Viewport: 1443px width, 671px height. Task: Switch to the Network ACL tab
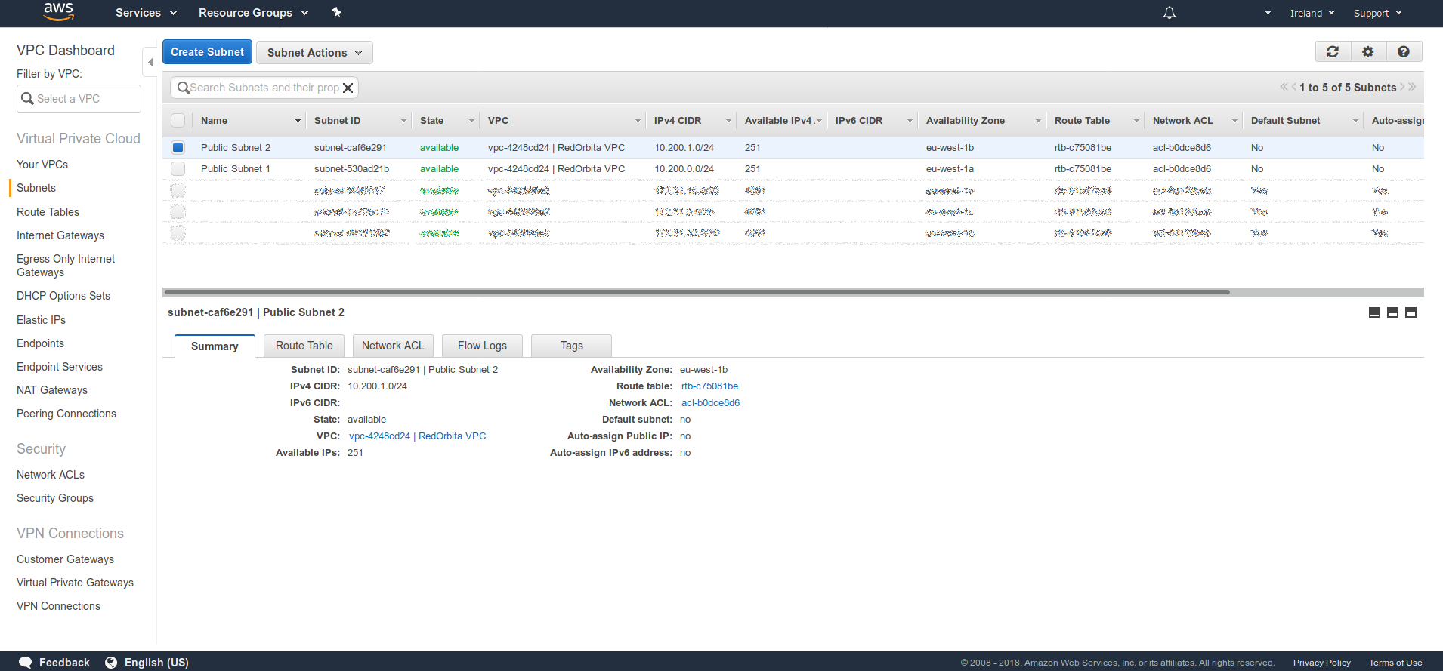tap(393, 346)
